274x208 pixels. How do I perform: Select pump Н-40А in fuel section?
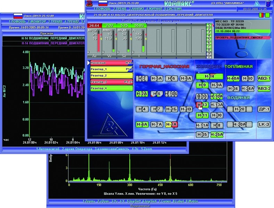pos(233,79)
